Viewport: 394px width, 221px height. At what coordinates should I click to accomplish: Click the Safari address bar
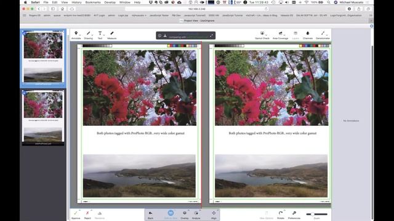197,9
